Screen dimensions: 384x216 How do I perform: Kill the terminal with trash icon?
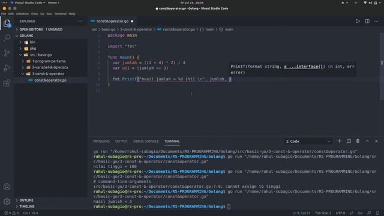click(358, 141)
